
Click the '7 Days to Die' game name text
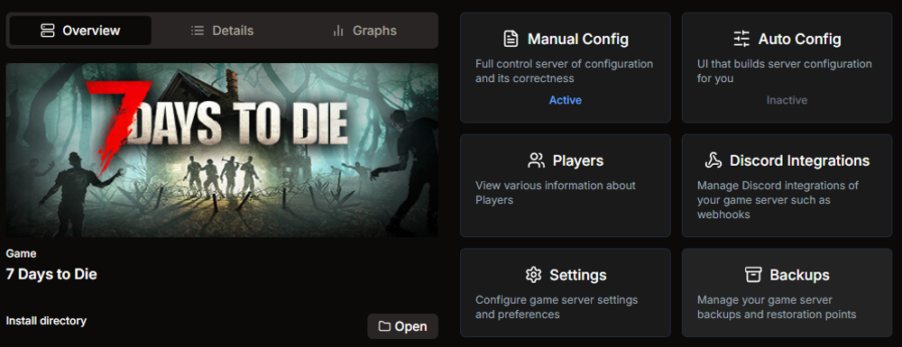pyautogui.click(x=51, y=274)
